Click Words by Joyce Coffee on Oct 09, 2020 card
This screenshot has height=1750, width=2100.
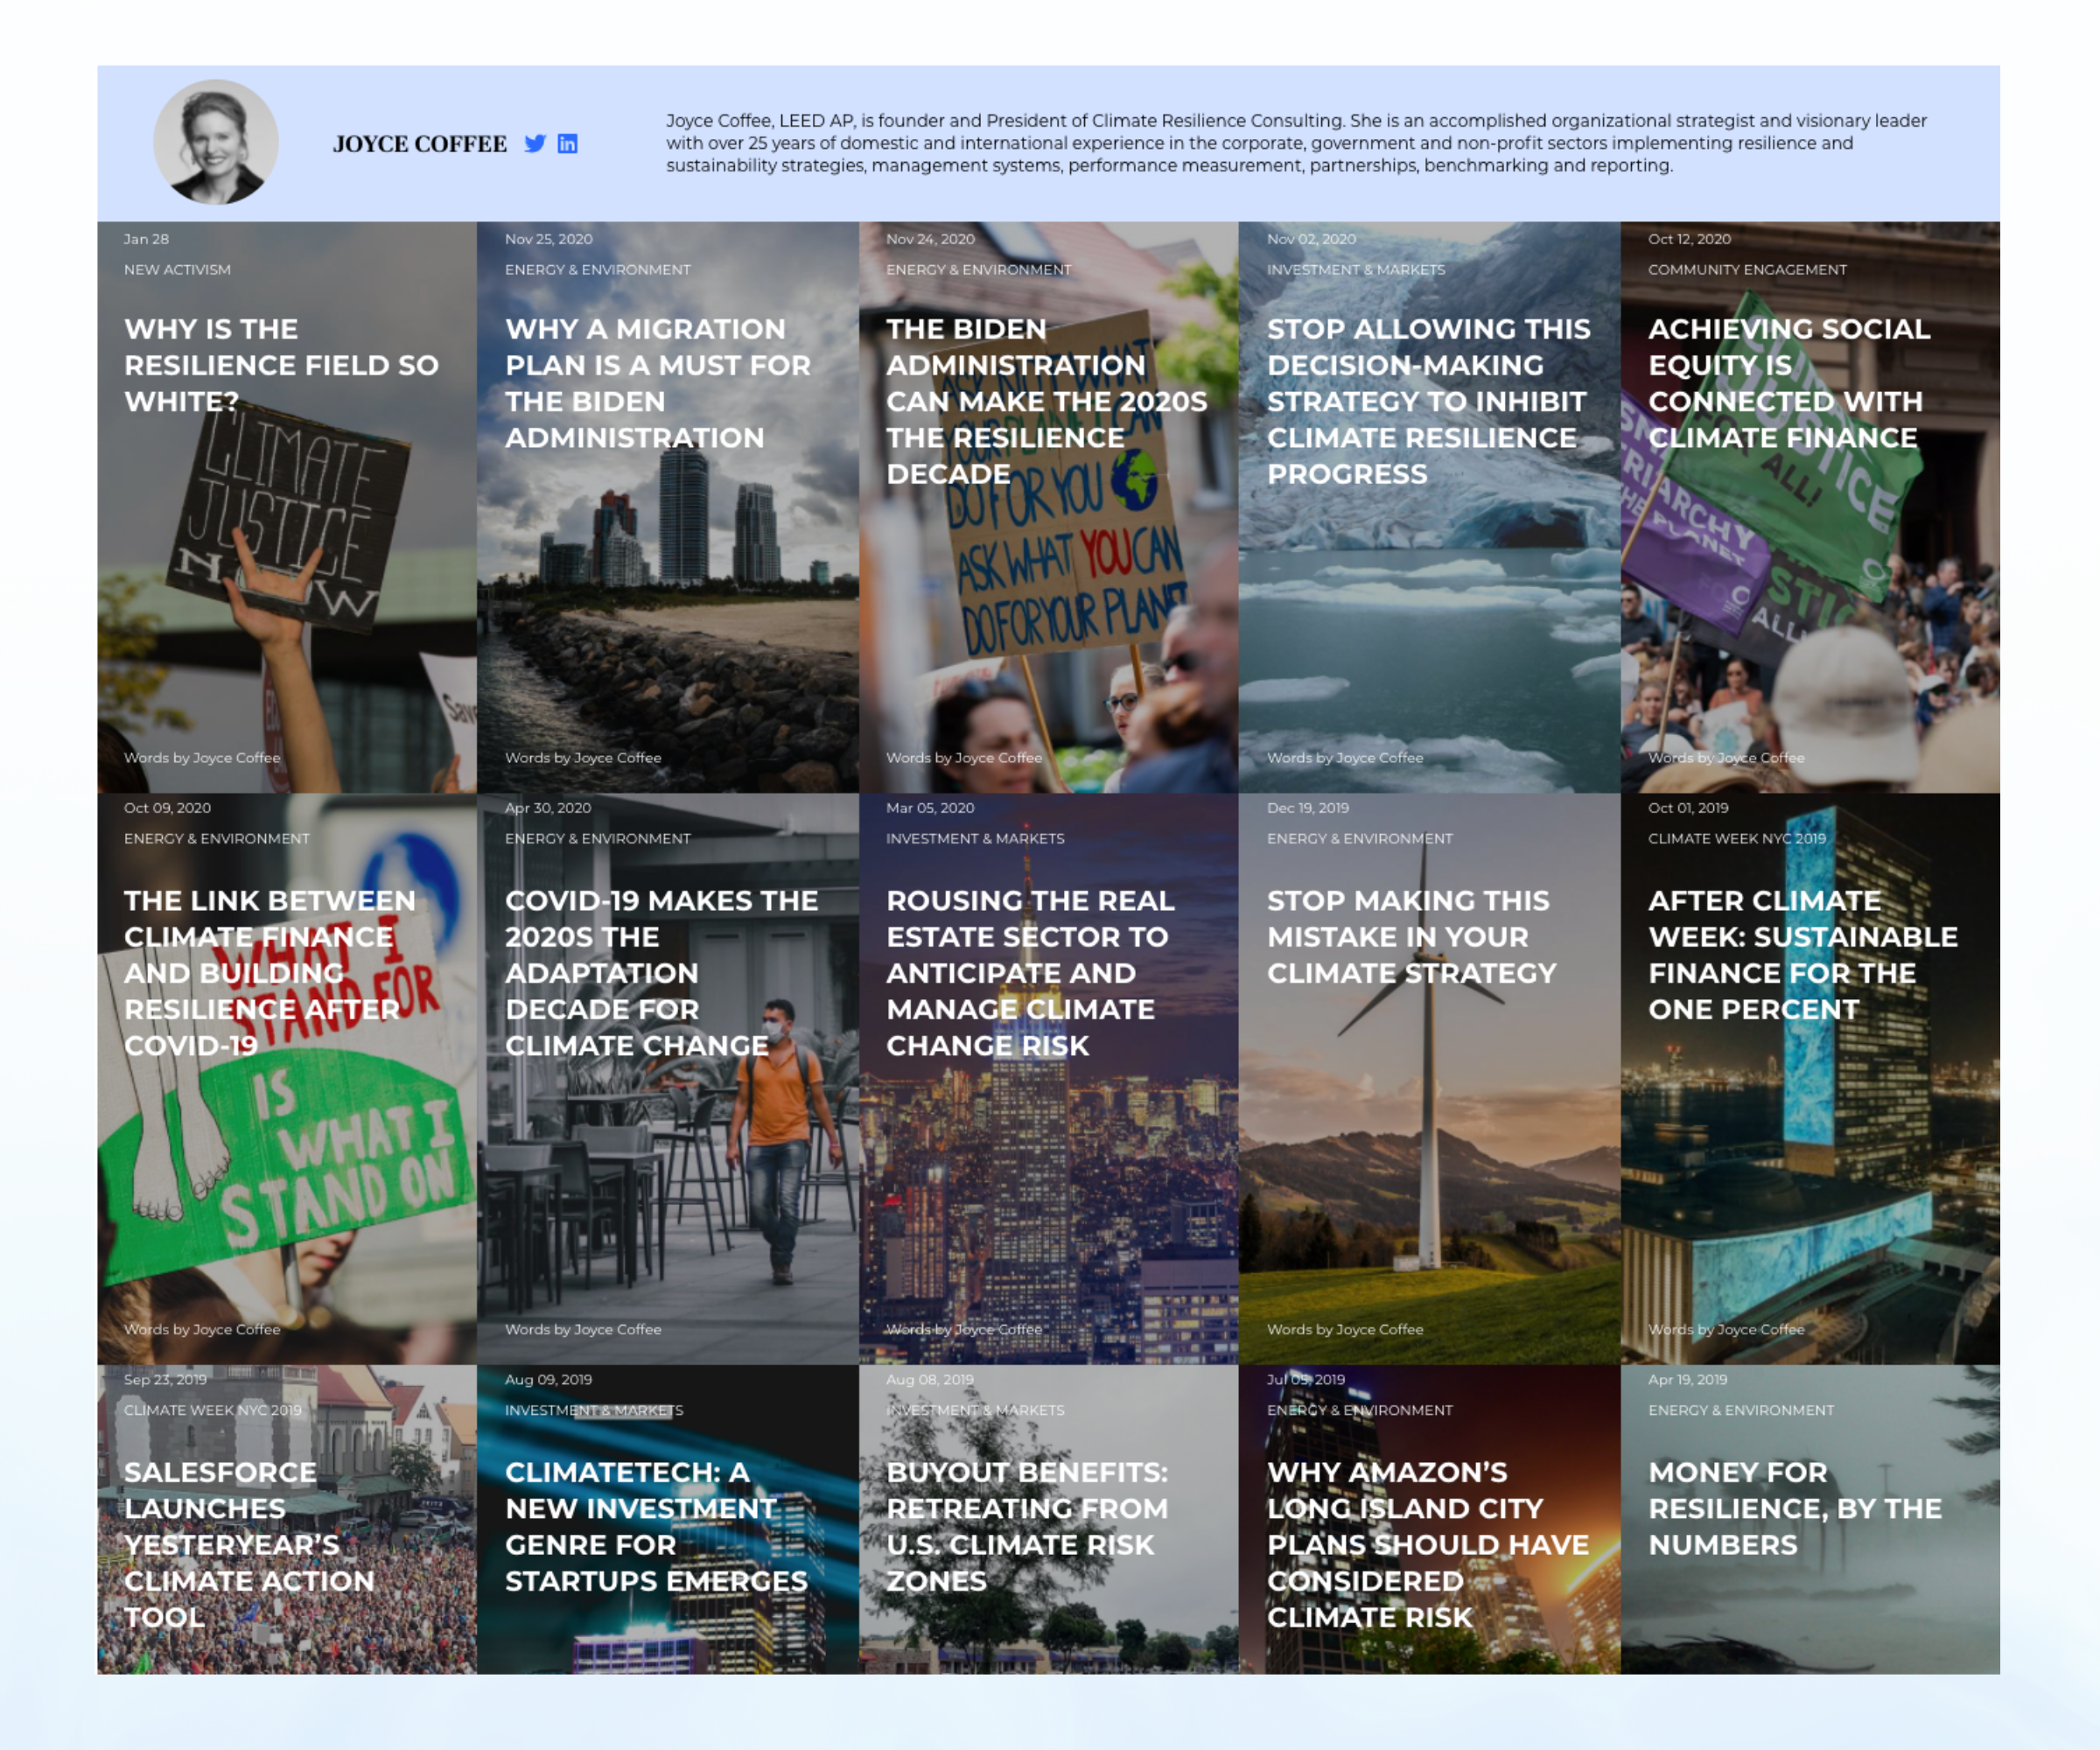(202, 1330)
